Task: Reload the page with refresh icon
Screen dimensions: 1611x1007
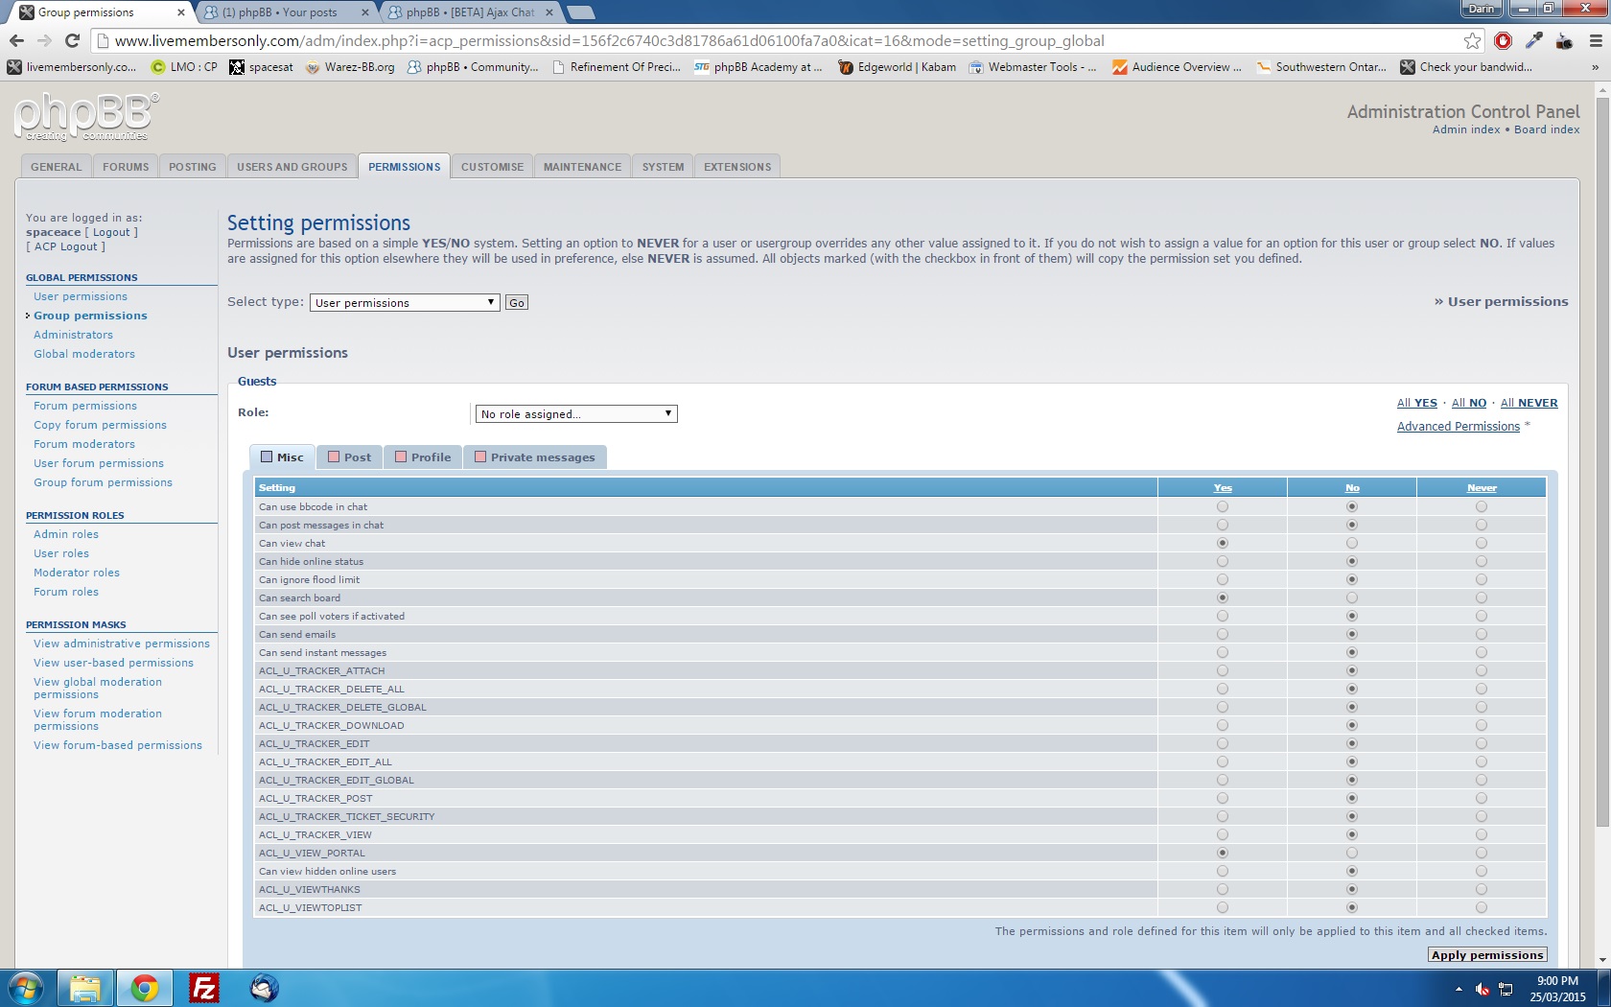Action: [72, 40]
